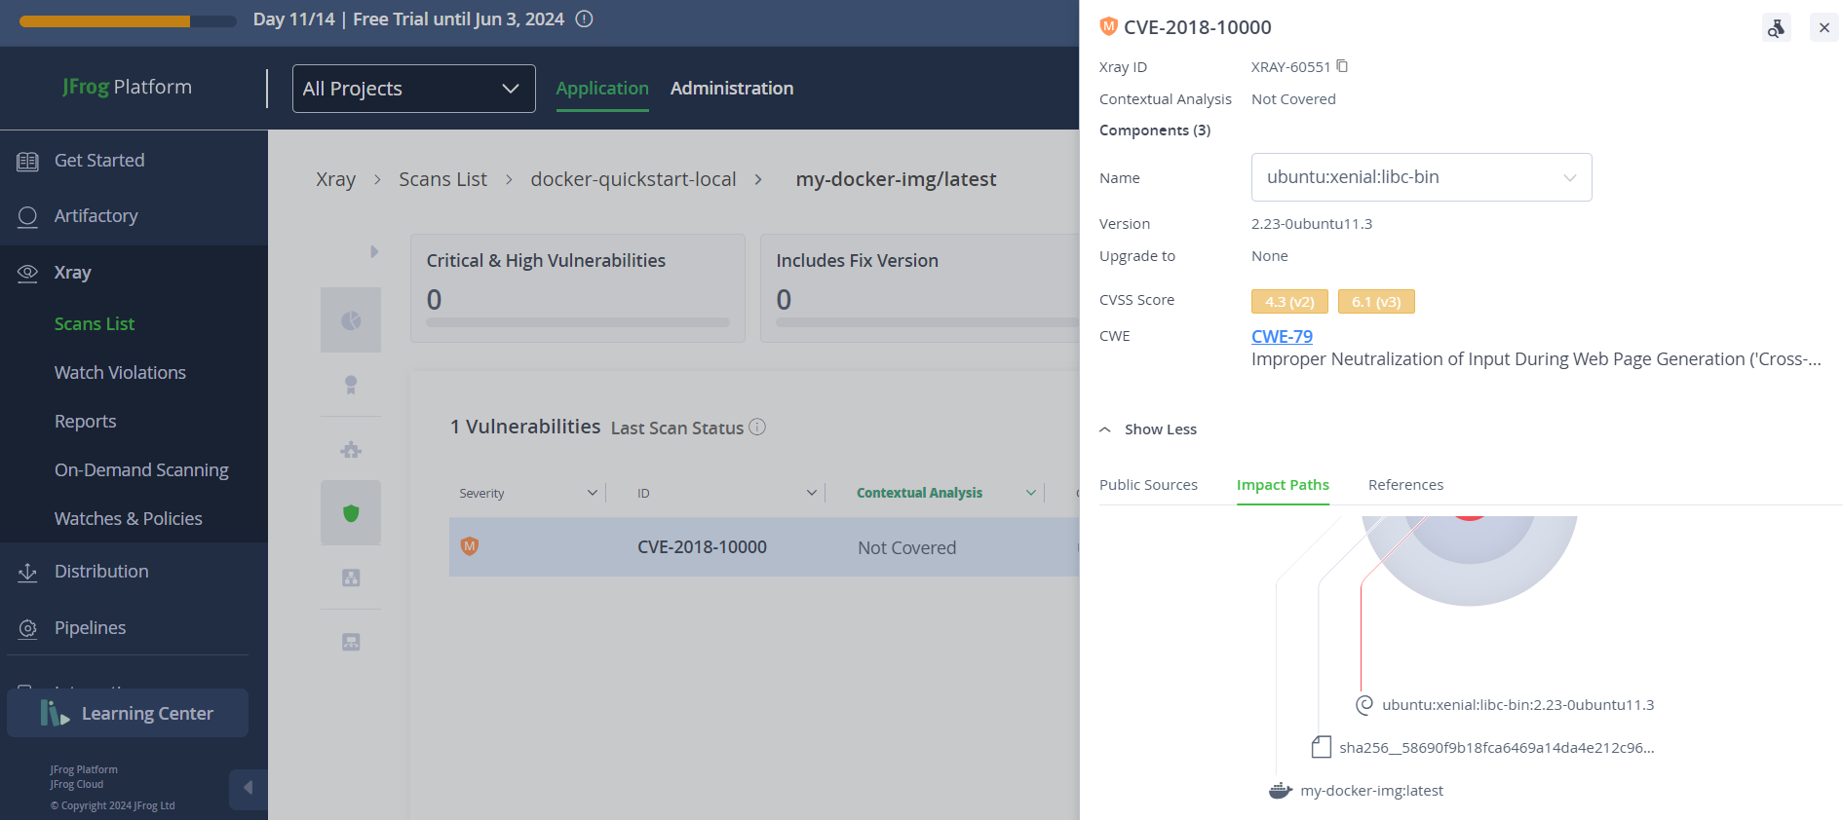
Task: Select the descendants hierarchy icon tab
Action: coord(351,578)
